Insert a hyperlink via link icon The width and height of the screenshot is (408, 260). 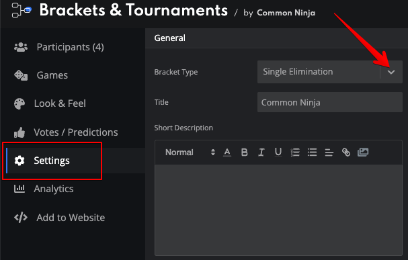tap(346, 152)
